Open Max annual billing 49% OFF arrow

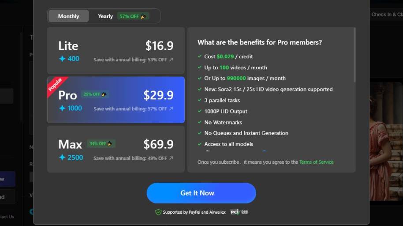coord(171,158)
